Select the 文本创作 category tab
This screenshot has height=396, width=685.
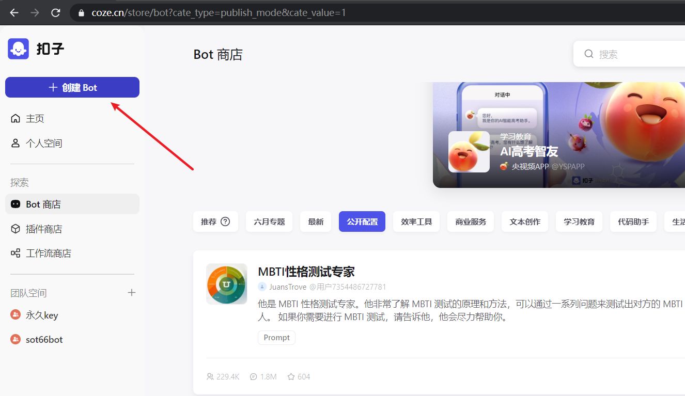click(525, 221)
